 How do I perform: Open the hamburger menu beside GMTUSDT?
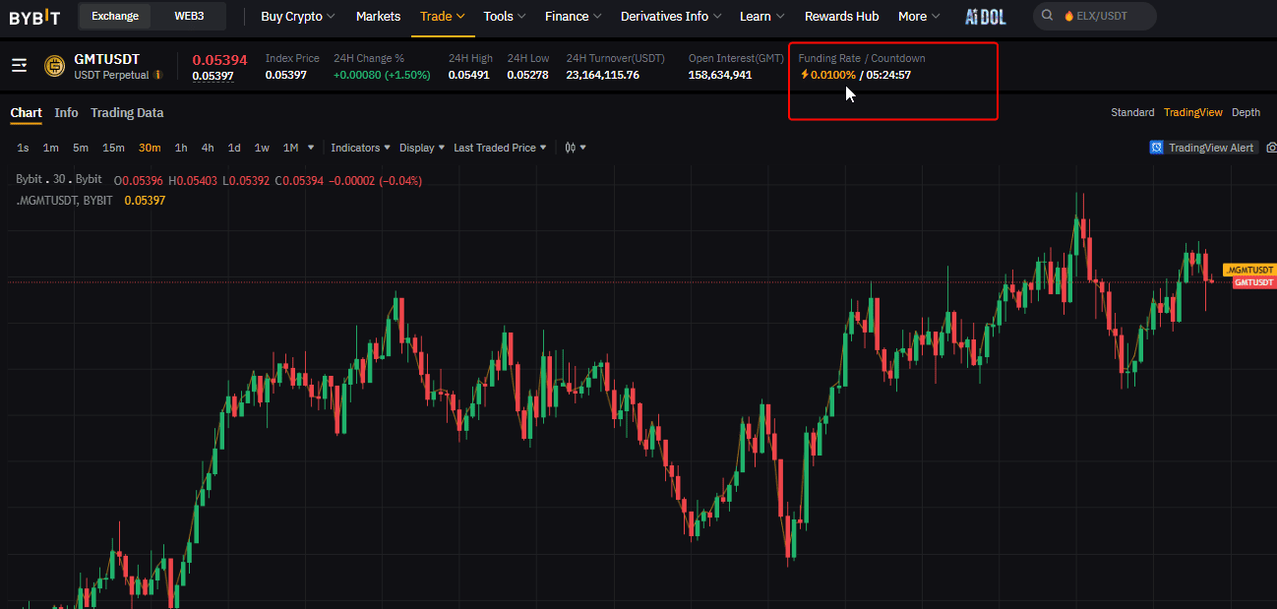pos(19,65)
